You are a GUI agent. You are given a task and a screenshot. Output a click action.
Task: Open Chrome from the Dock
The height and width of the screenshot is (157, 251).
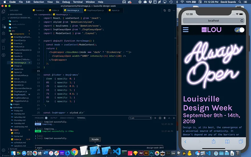74,152
